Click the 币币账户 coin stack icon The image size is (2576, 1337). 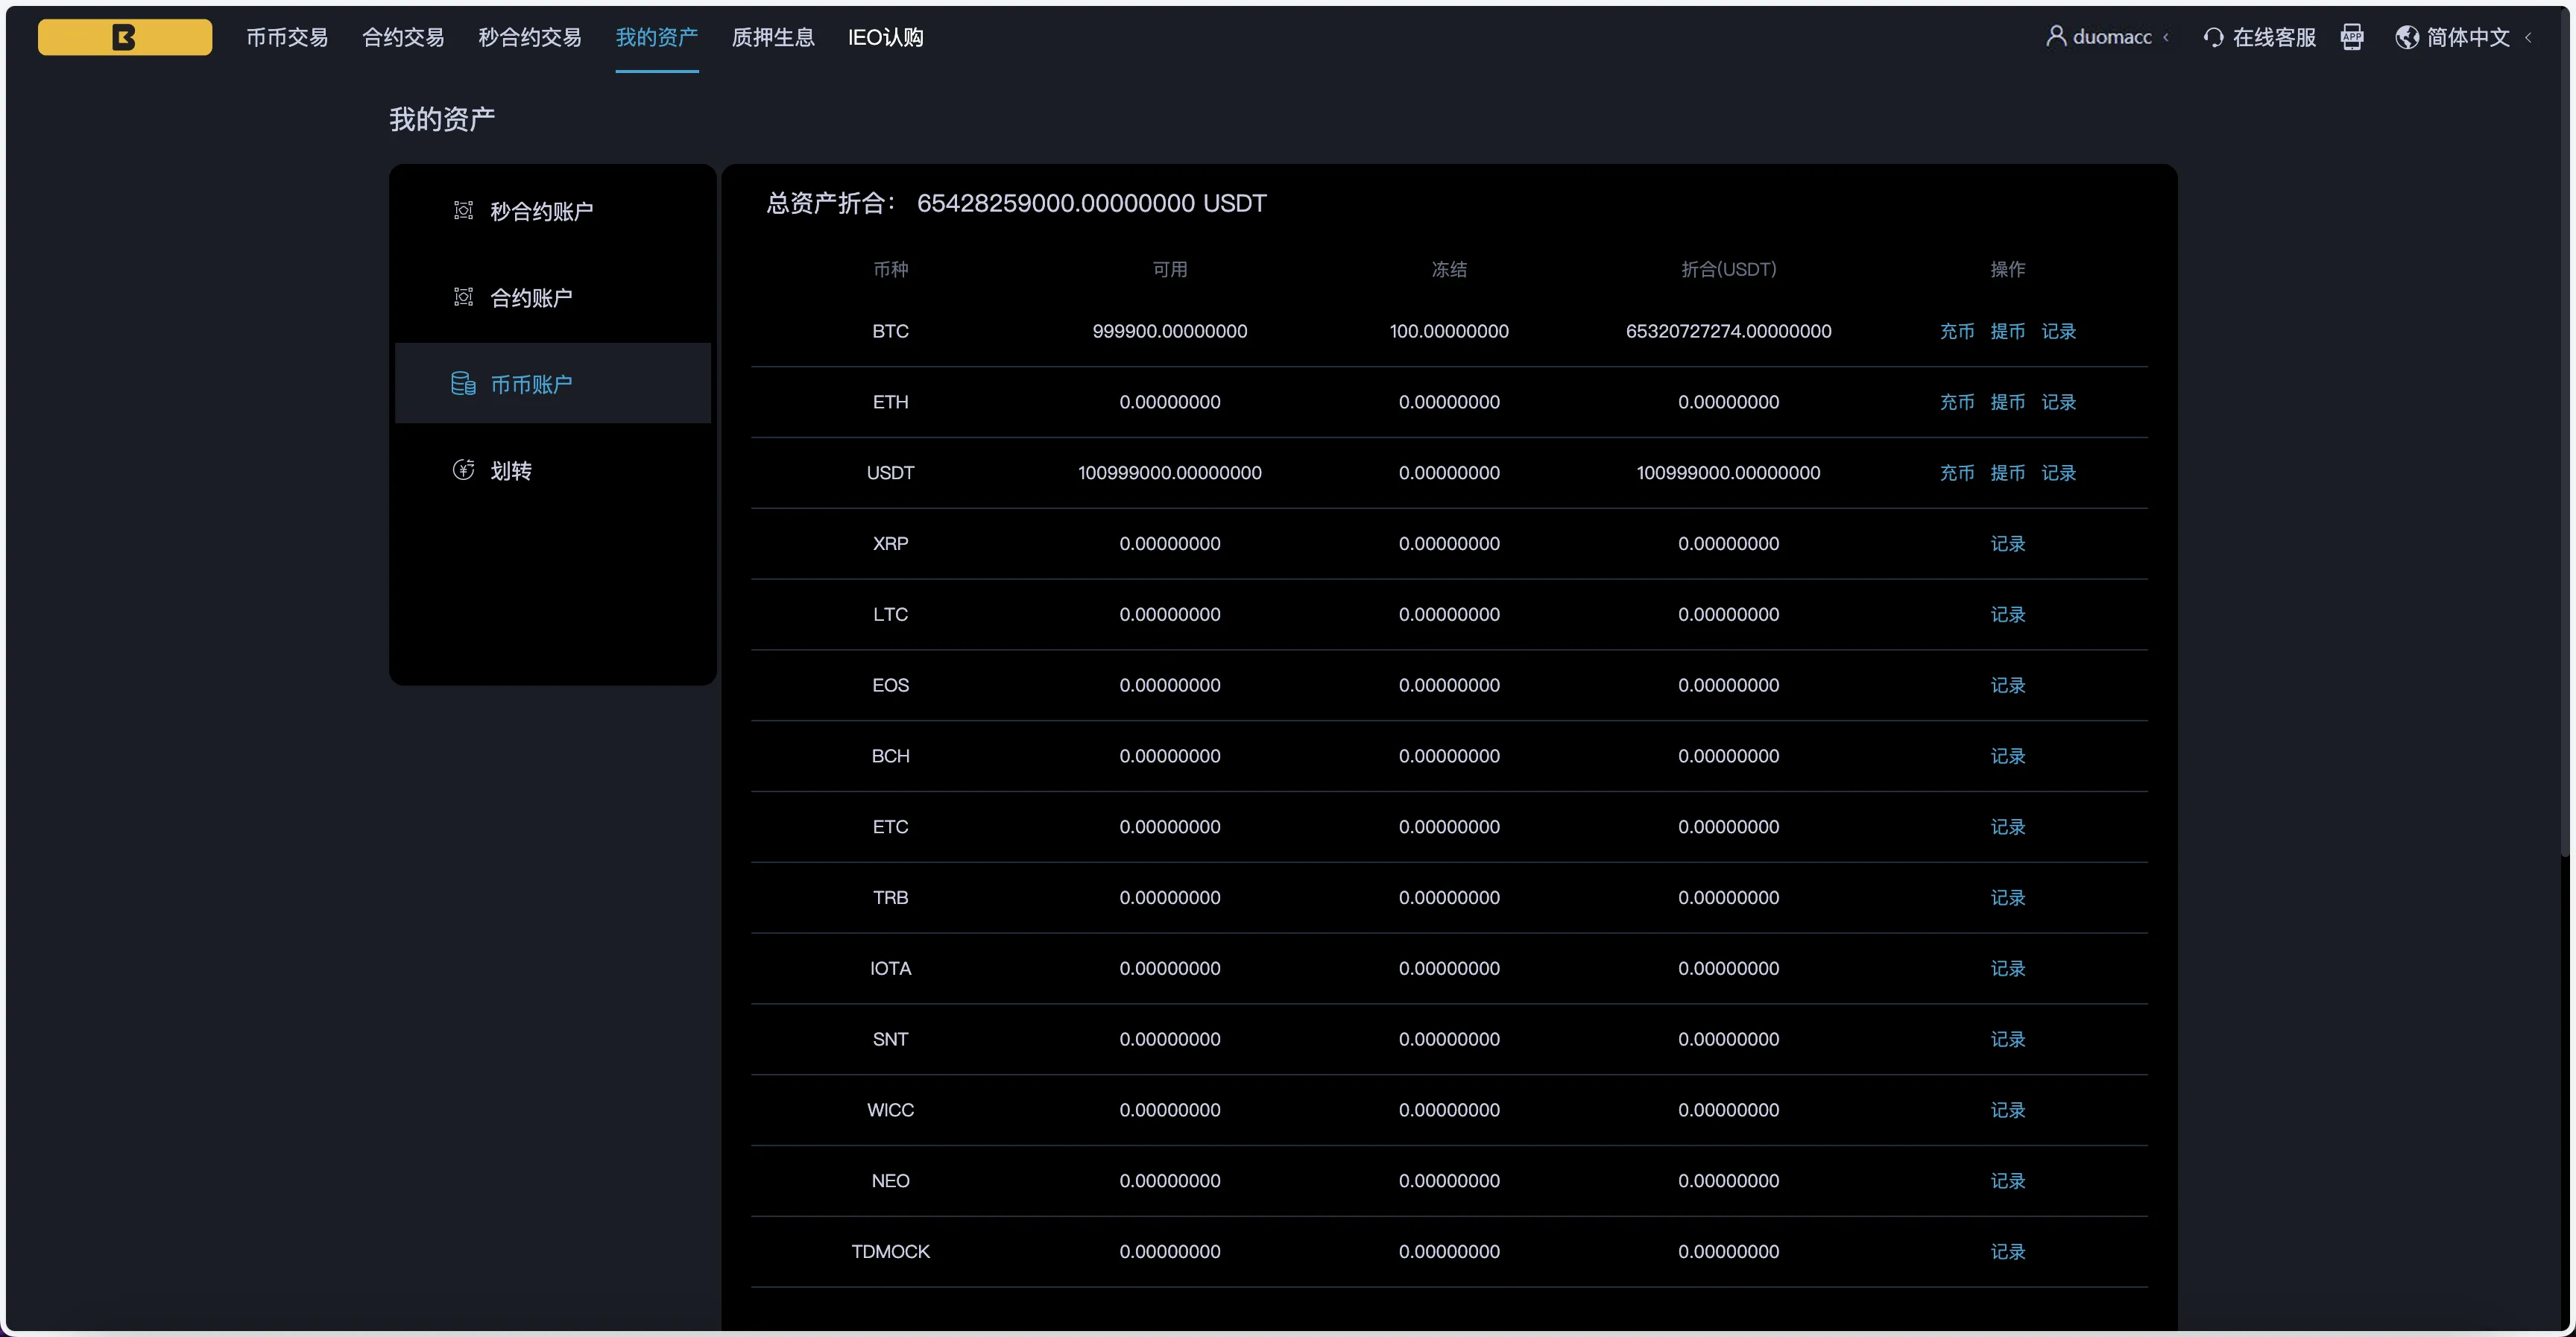click(463, 384)
